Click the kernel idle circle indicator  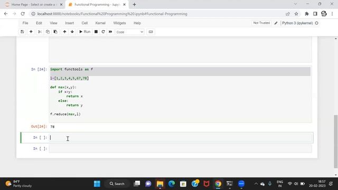coord(316,23)
